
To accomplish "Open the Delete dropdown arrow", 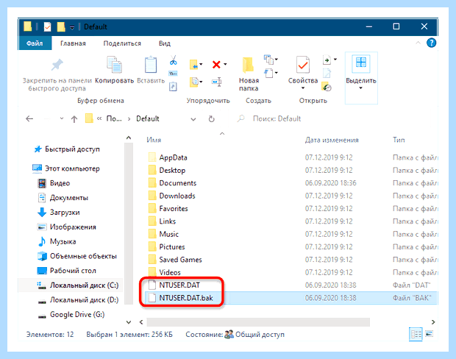I will [x=225, y=64].
